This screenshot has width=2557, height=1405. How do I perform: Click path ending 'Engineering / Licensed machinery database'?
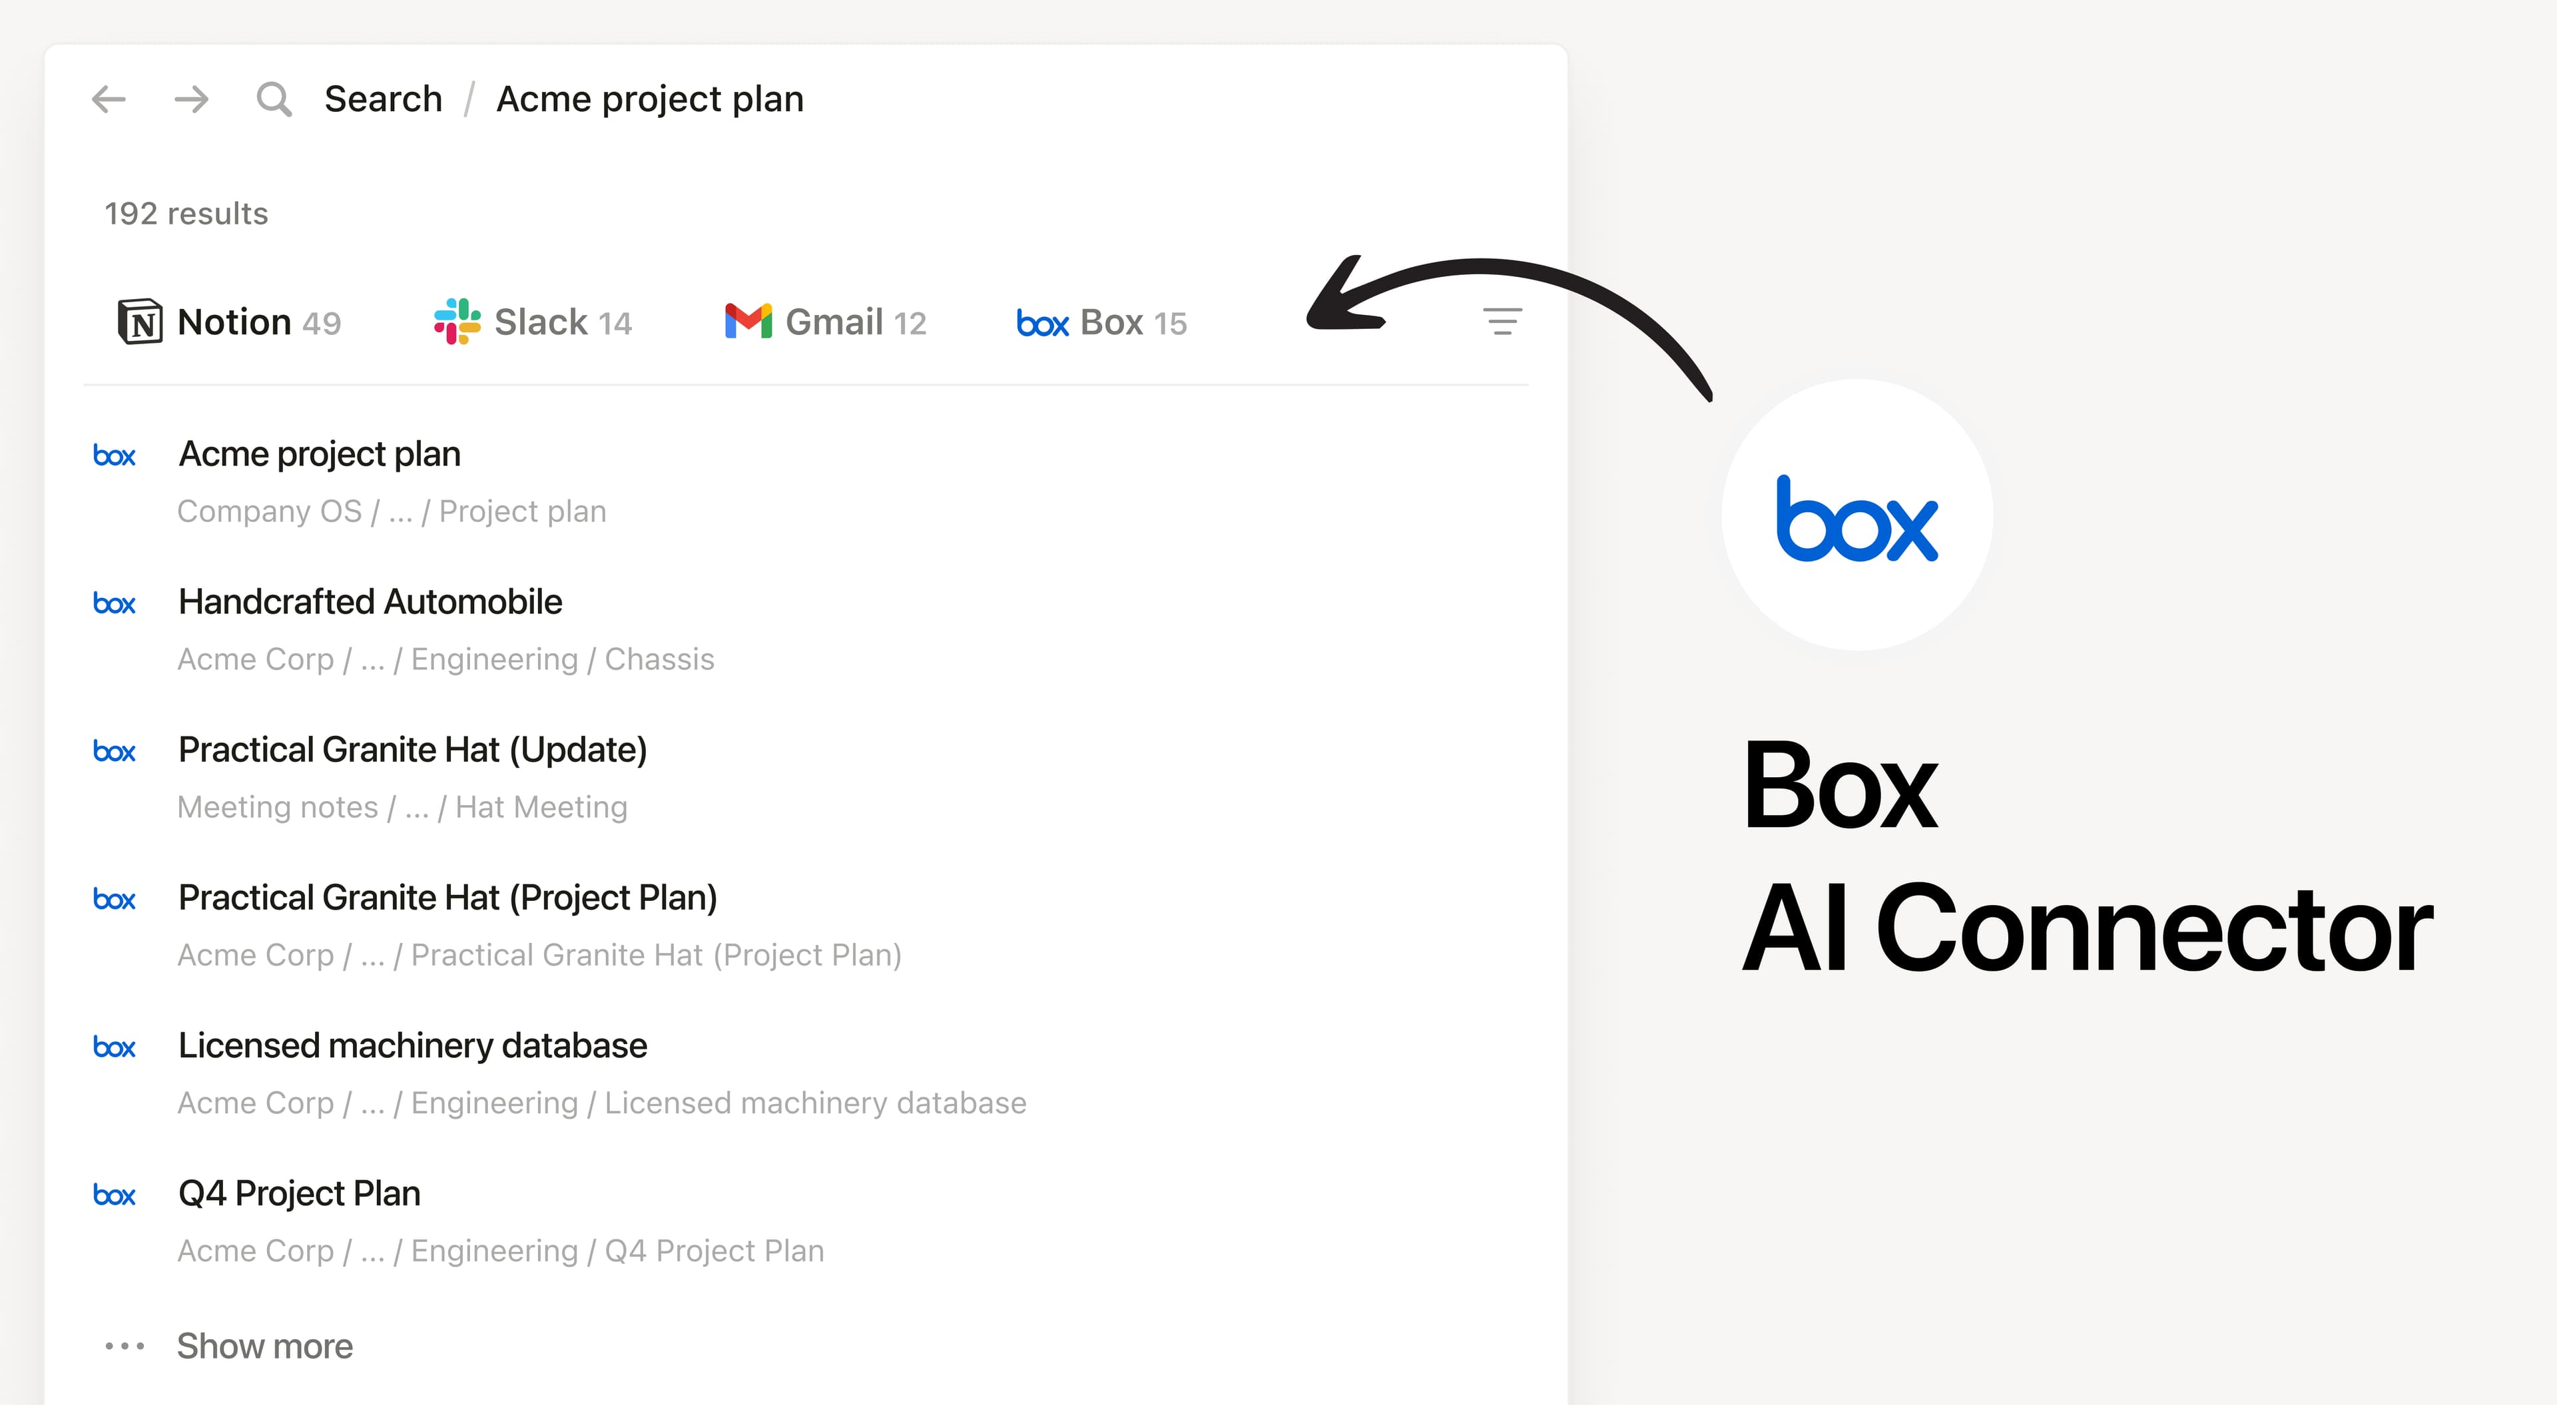point(601,1103)
